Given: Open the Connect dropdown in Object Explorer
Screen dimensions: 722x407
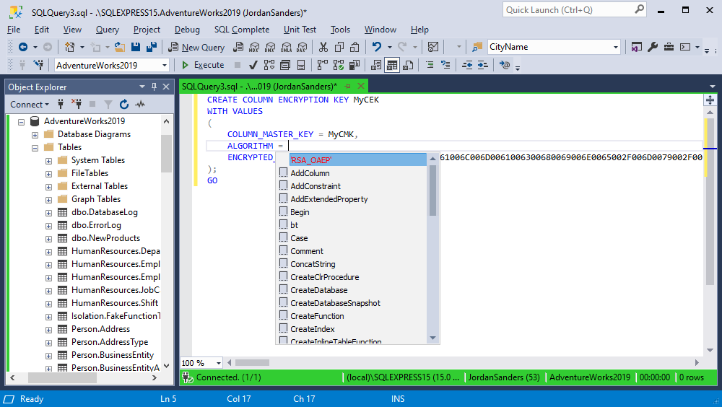Looking at the screenshot, I should (x=30, y=105).
